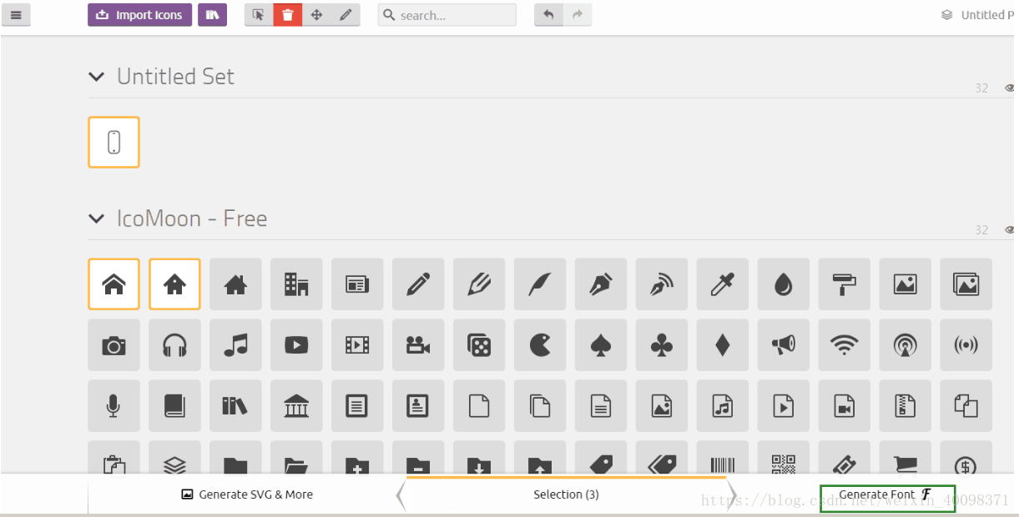1019x517 pixels.
Task: Activate the Select tool
Action: 259,15
